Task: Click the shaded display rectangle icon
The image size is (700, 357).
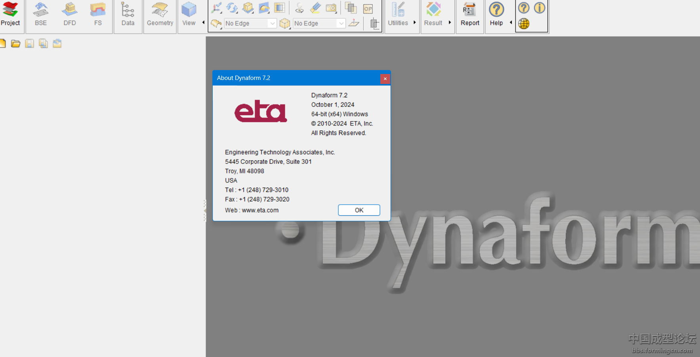Action: pos(279,8)
